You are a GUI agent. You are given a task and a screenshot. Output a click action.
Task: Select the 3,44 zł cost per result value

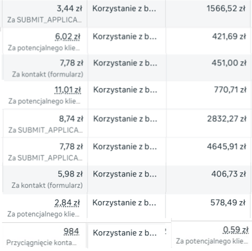70,8
